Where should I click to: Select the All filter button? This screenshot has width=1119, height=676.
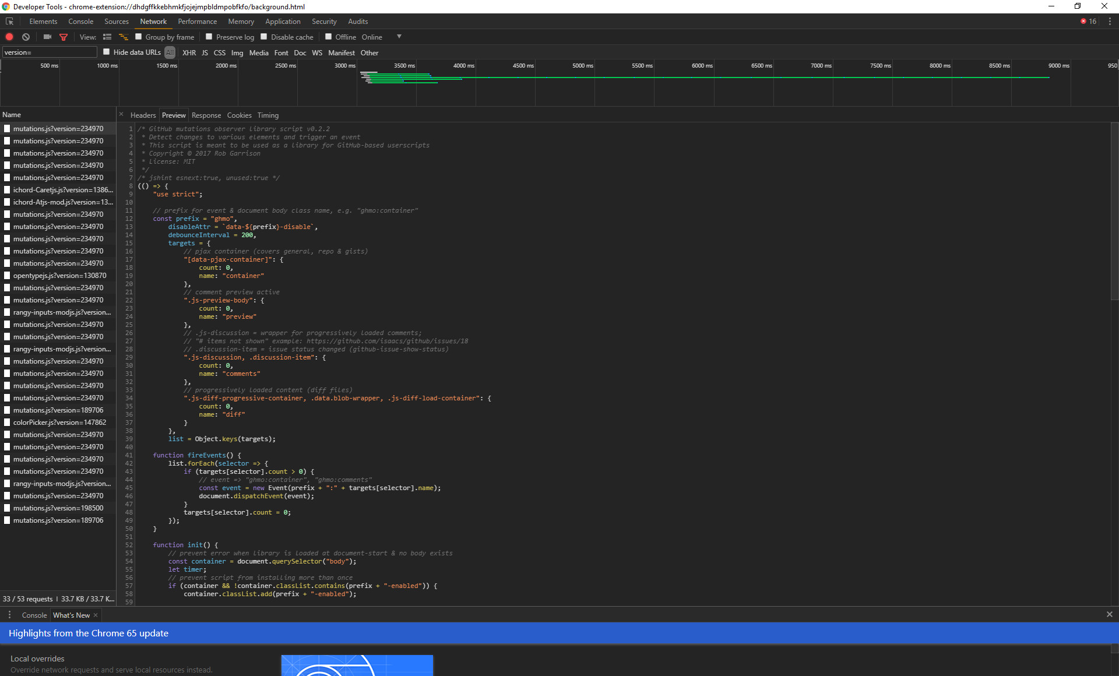[x=170, y=53]
